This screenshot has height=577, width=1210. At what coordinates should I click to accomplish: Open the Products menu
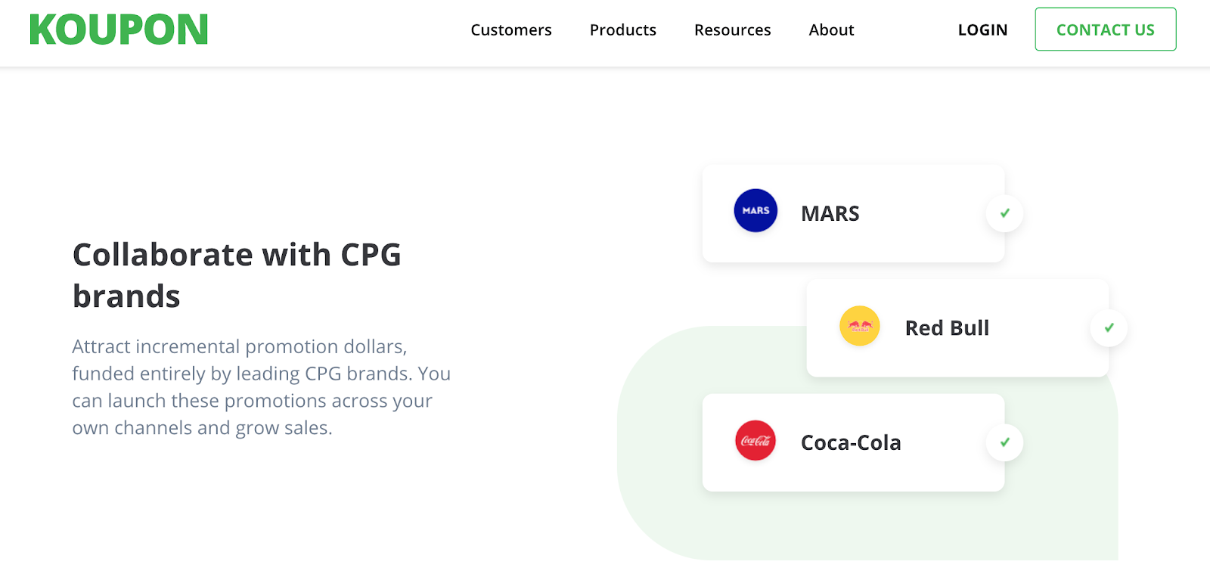pos(623,30)
